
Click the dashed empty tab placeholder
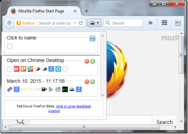tap(10, 46)
